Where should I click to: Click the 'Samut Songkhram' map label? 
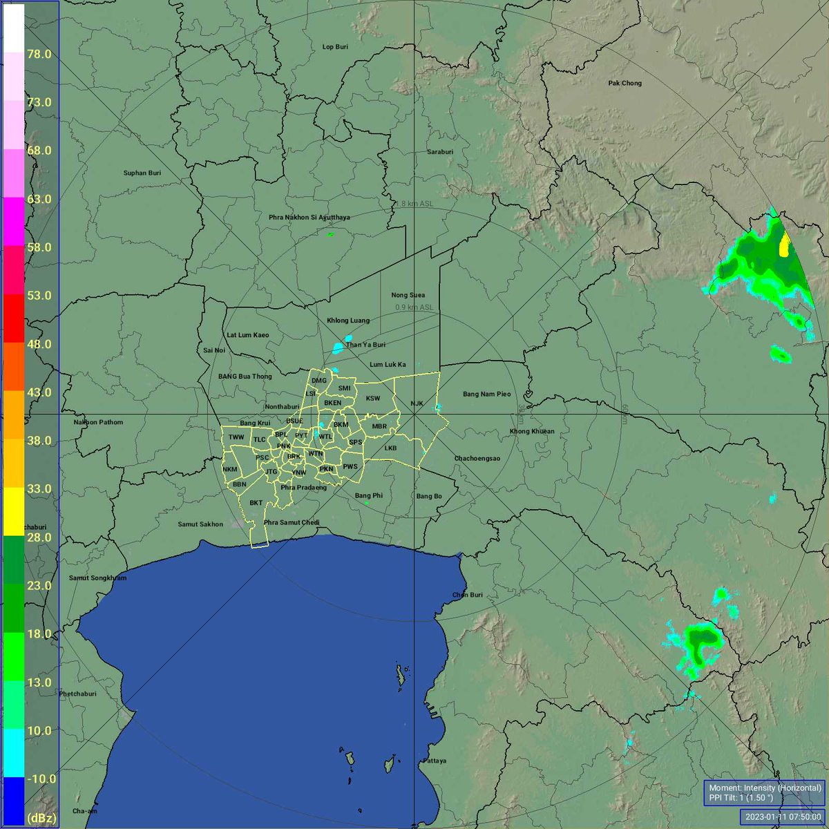click(97, 578)
